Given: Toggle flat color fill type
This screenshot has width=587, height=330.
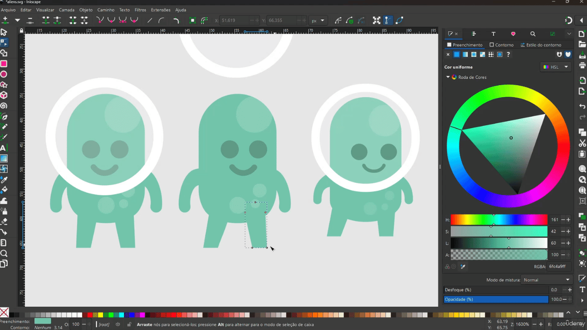Looking at the screenshot, I should click(x=457, y=55).
